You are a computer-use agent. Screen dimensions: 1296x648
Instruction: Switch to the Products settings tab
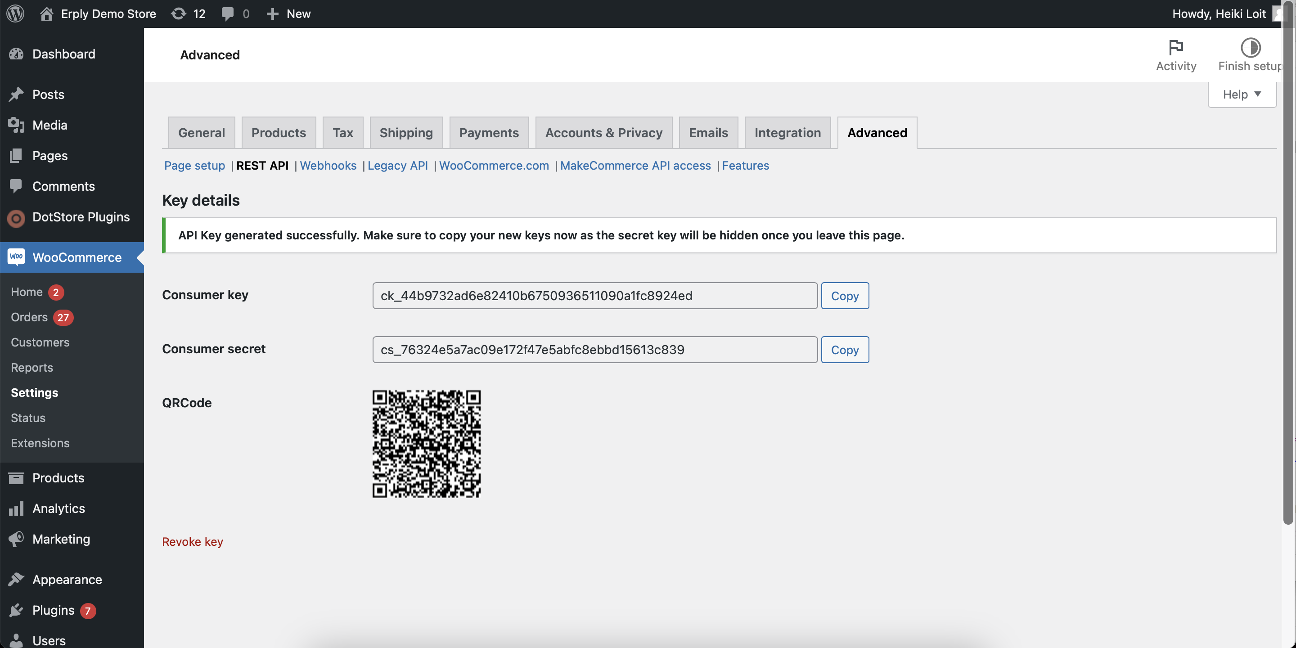(279, 133)
